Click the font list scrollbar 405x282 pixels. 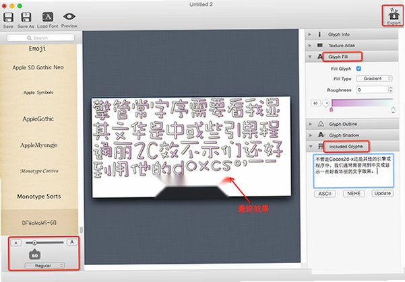pyautogui.click(x=81, y=230)
